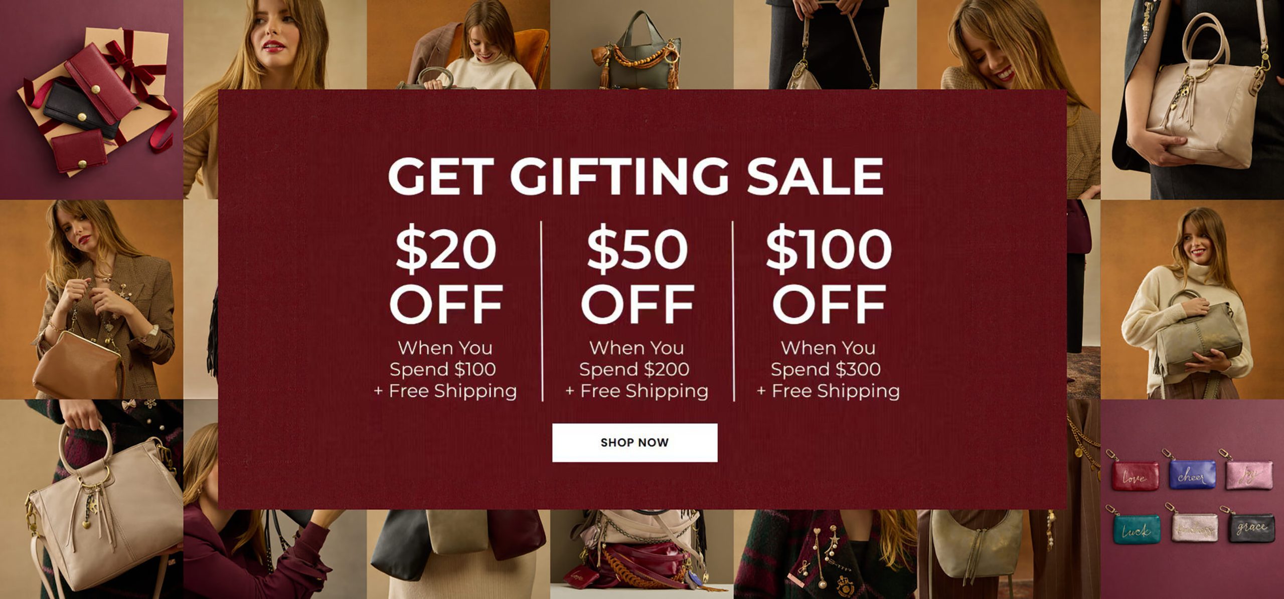Open the green tote bag with beads photo

pyautogui.click(x=642, y=45)
